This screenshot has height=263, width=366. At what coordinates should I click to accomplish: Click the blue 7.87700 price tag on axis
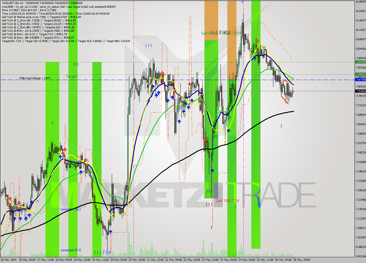360,80
